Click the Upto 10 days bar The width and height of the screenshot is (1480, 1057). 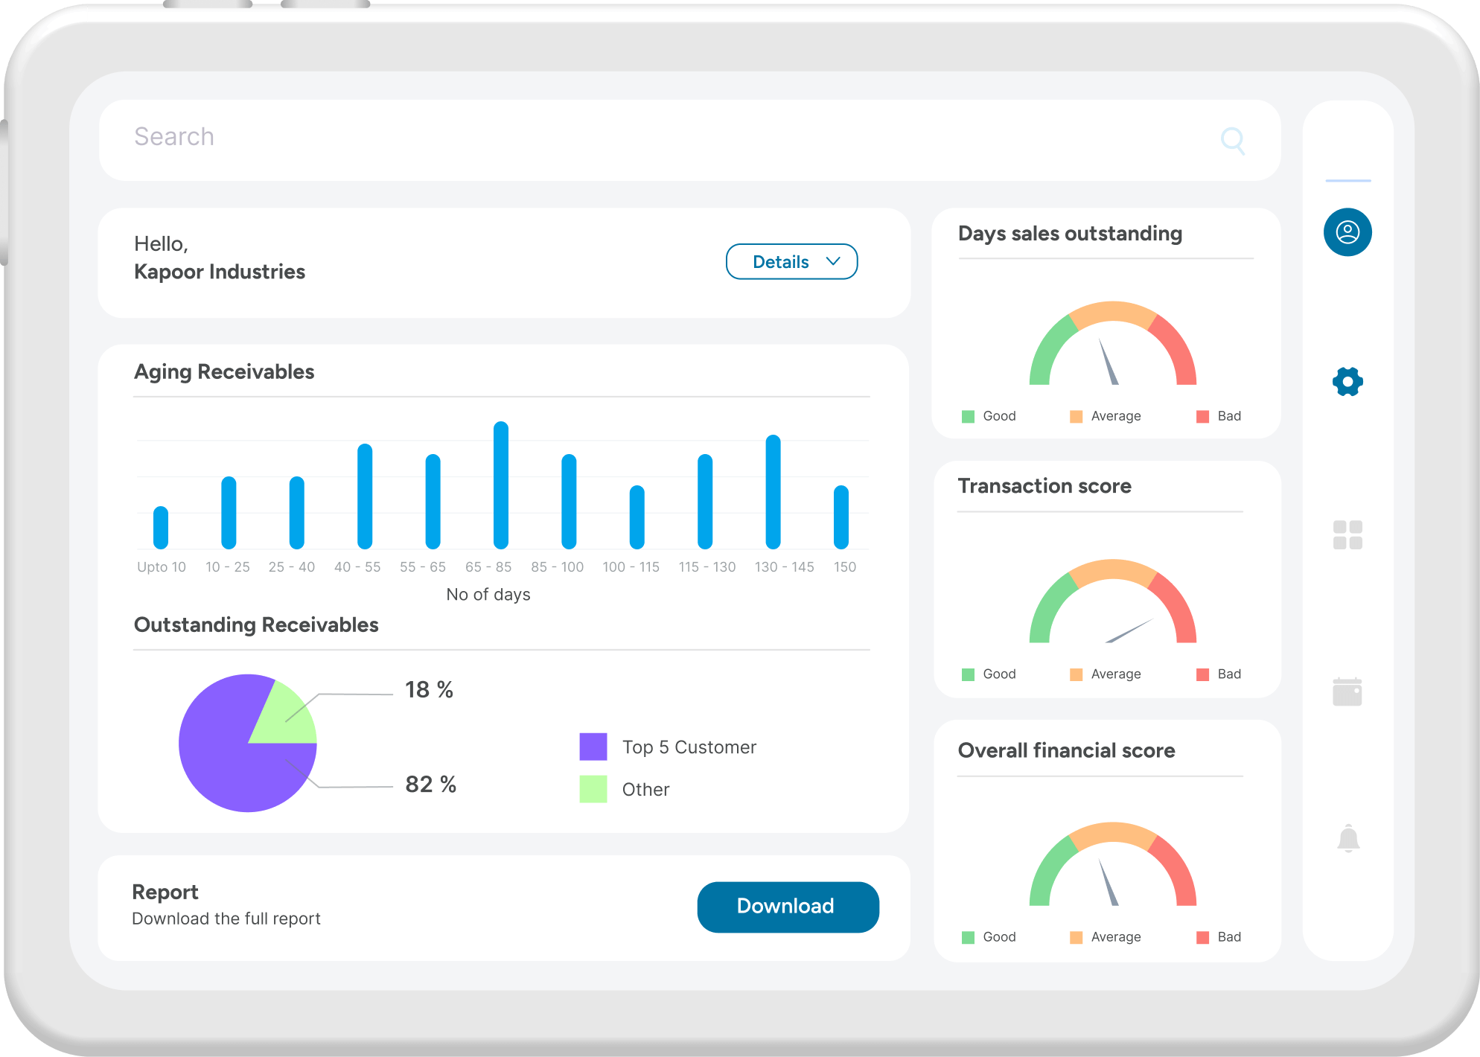[x=161, y=528]
